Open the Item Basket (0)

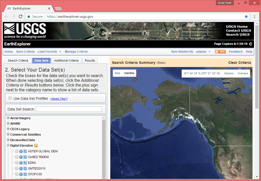click(x=182, y=52)
